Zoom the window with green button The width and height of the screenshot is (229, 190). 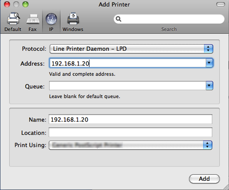(x=25, y=4)
